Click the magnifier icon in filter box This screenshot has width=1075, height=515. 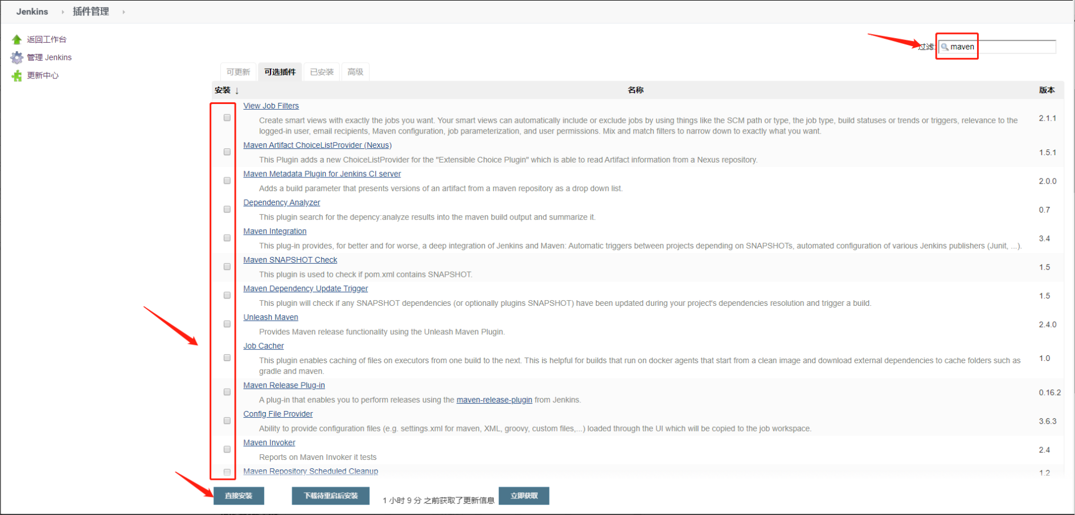pos(945,47)
